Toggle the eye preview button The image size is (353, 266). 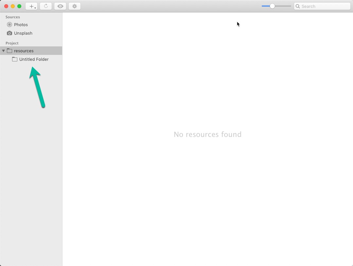point(60,6)
